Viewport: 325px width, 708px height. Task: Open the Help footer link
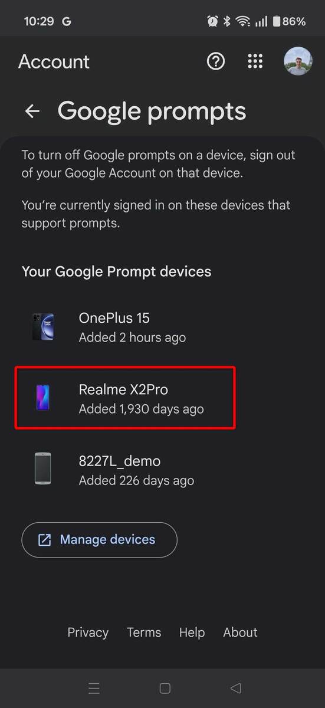(x=192, y=632)
